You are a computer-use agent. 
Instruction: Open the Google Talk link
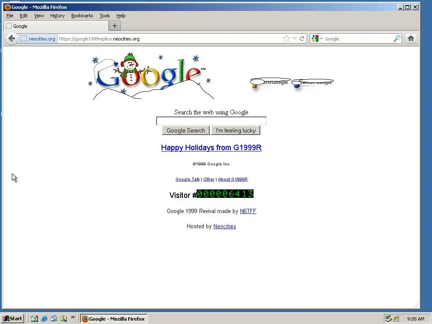point(188,179)
